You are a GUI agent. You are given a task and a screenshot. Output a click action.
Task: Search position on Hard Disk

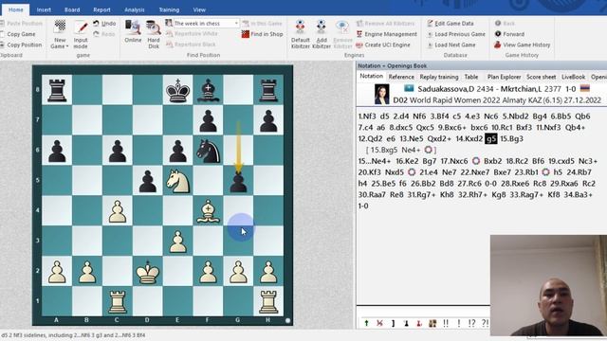point(154,34)
